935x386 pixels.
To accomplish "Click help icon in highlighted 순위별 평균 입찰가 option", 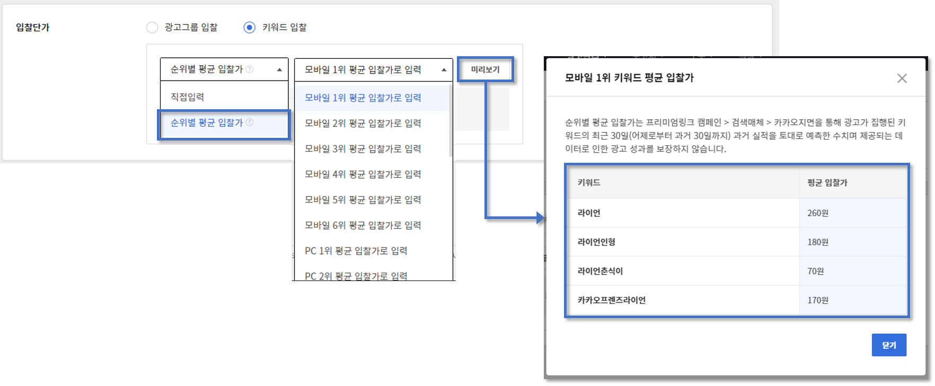I will tap(250, 122).
